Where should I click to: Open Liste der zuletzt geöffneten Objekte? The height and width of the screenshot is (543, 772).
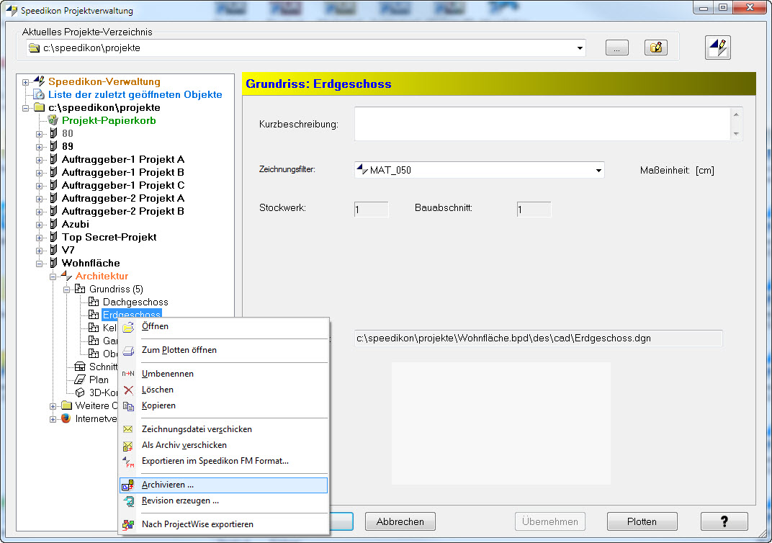pyautogui.click(x=135, y=94)
